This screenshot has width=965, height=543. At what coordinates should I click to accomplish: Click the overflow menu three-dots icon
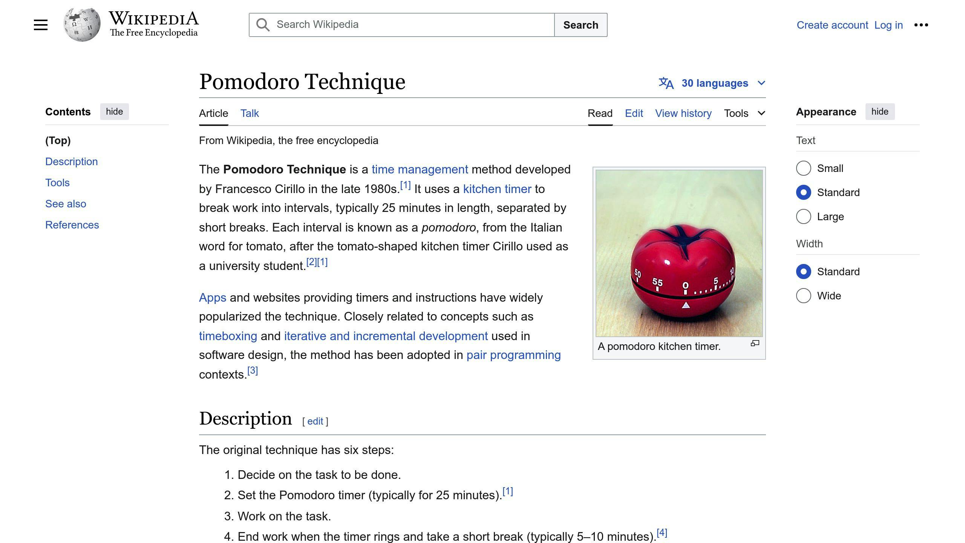pyautogui.click(x=921, y=25)
